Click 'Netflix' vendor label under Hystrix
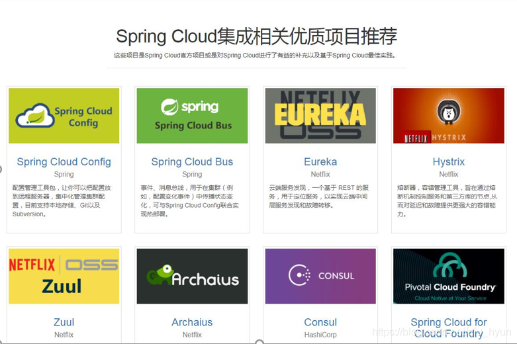Screen dimensions: 517x344 click(449, 174)
